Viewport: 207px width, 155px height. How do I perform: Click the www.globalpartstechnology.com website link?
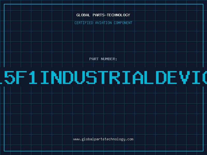(x=103, y=139)
